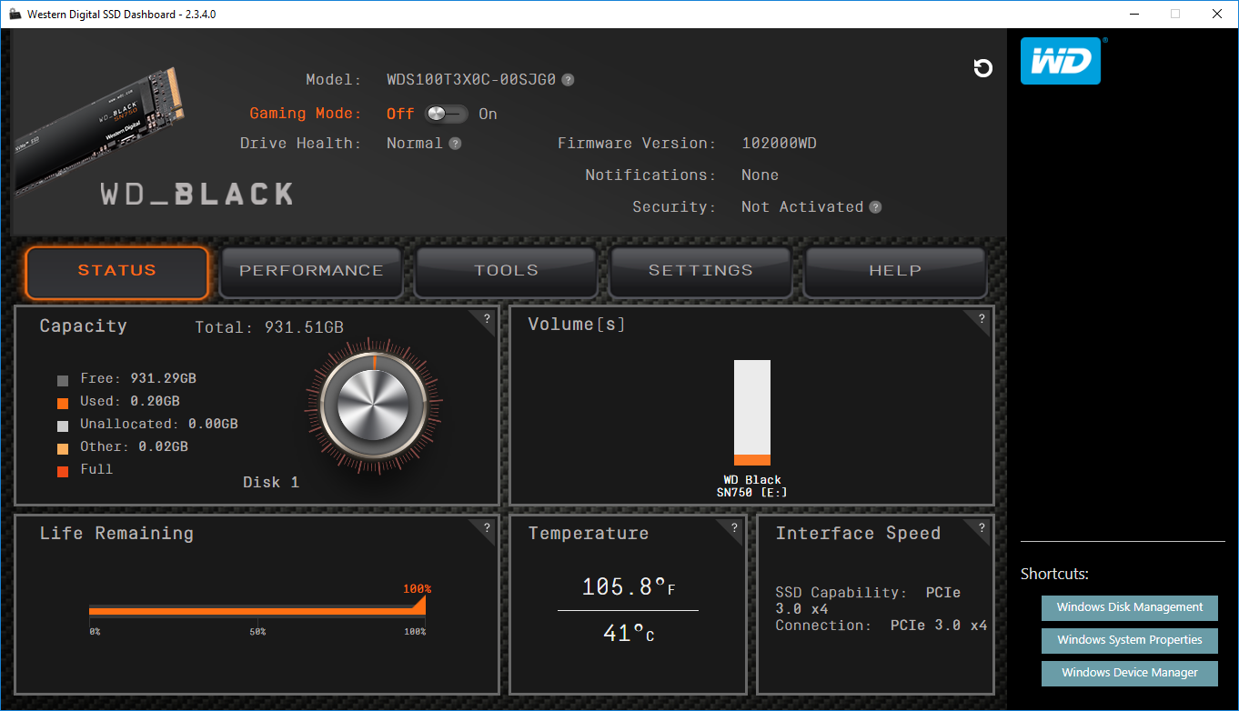Click the orange Used legend swatch
The height and width of the screenshot is (711, 1239).
click(x=63, y=403)
